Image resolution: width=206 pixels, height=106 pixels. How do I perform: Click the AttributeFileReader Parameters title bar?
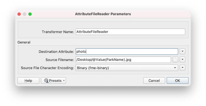[103, 14]
